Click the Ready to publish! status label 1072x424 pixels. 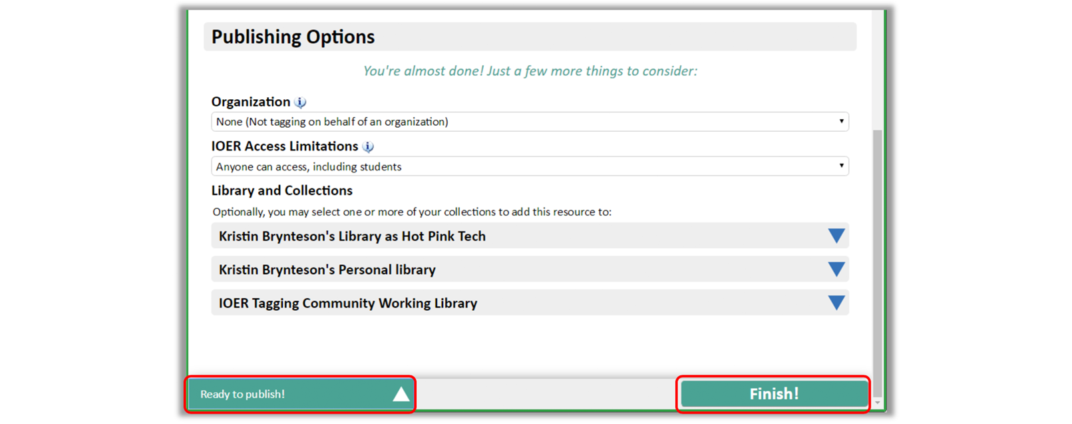(242, 394)
